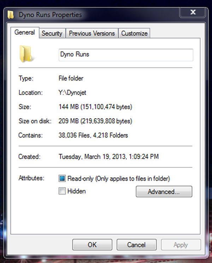Click the File folder type text
212x263 pixels.
(x=71, y=78)
